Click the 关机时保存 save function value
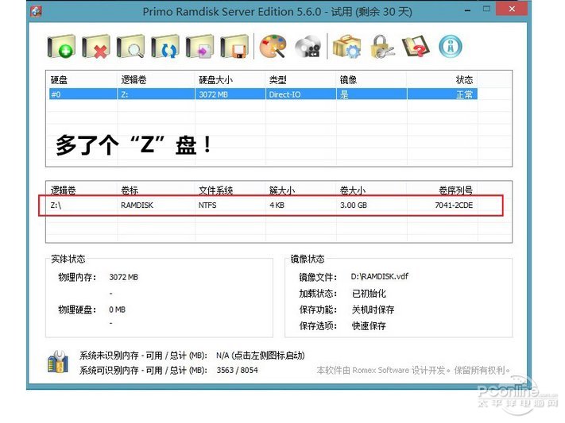565x423 pixels. tap(373, 310)
